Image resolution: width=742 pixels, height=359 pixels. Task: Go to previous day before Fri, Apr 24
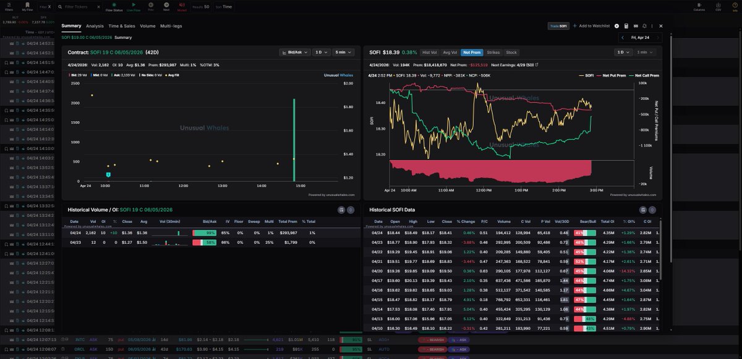pyautogui.click(x=623, y=38)
